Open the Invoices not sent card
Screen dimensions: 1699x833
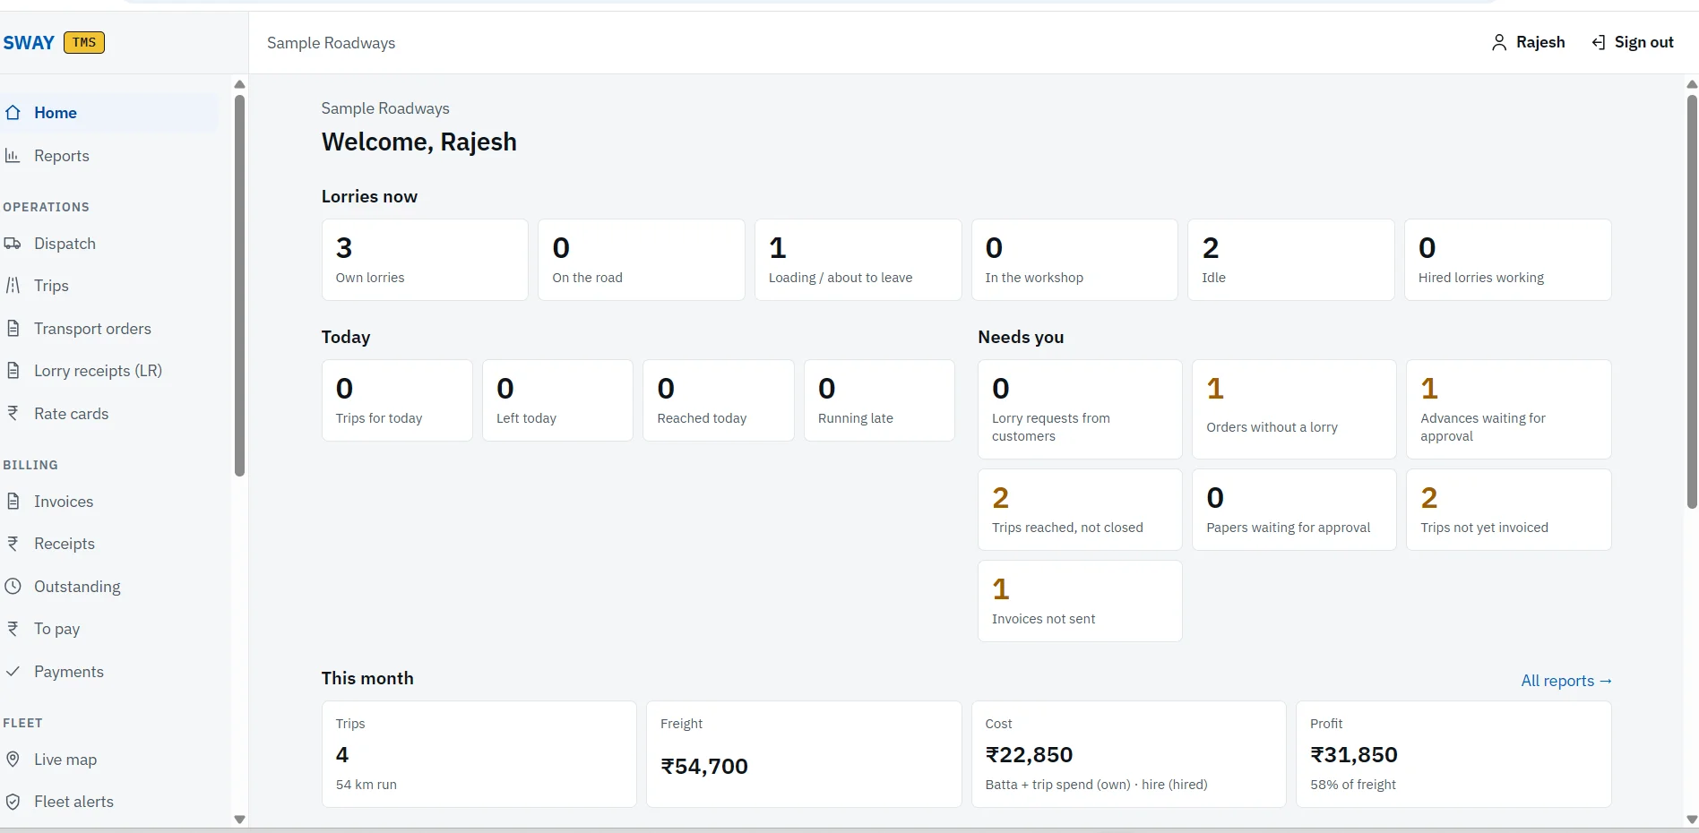coord(1080,601)
